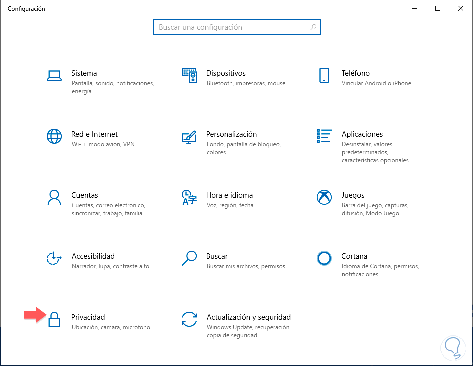Open the Cortana circle icon

(324, 258)
